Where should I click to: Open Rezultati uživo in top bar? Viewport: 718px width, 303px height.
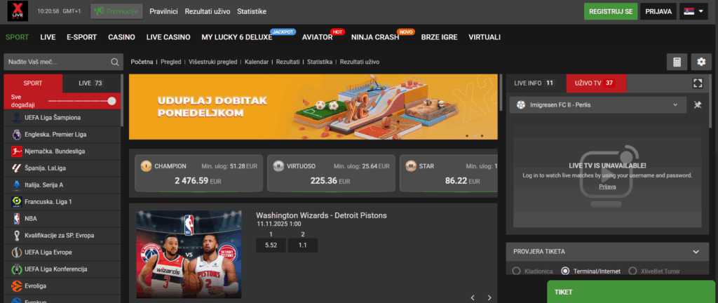point(208,11)
